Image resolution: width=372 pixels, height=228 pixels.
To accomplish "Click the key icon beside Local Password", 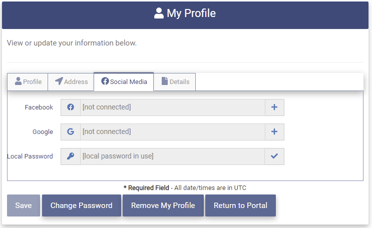I will (71, 156).
